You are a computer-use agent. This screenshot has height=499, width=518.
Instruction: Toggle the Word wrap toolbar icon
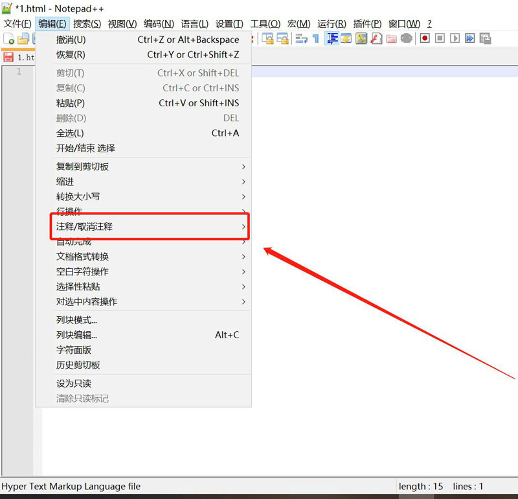pyautogui.click(x=301, y=39)
